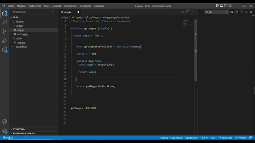Open the Extensions view
The height and width of the screenshot is (143, 255).
coord(4,50)
